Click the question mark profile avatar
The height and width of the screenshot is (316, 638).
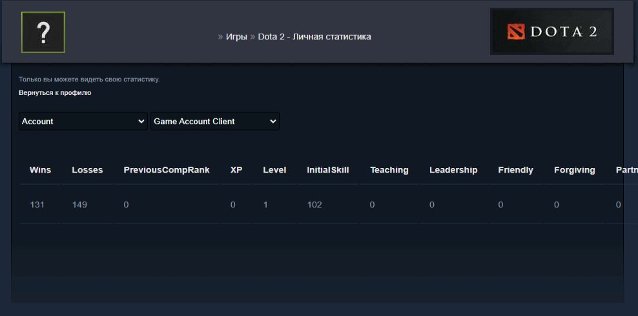[43, 32]
